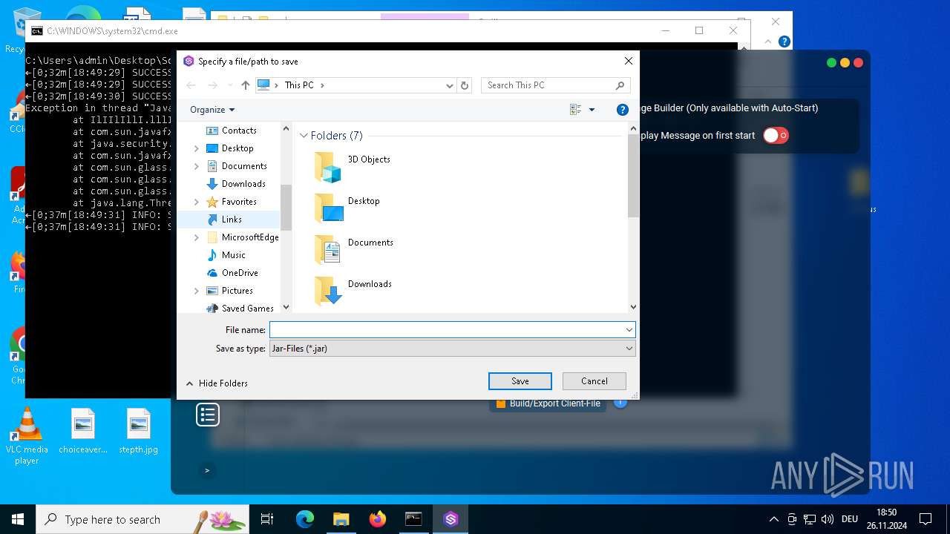Select the Documents folder in file list
Image resolution: width=950 pixels, height=534 pixels.
point(370,243)
